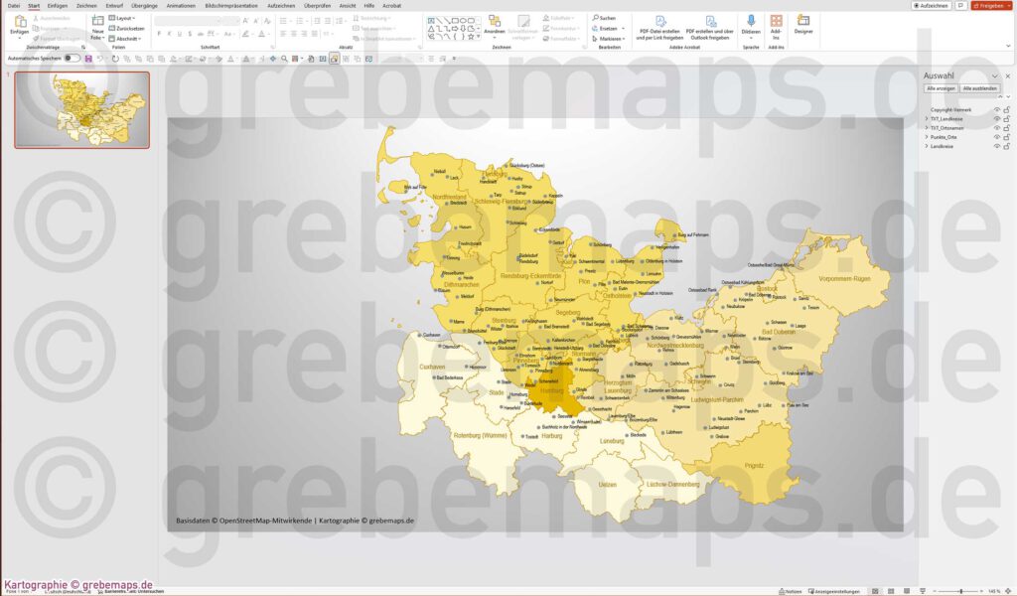Open Anzeigeeinstellungen in status bar

coord(833,591)
